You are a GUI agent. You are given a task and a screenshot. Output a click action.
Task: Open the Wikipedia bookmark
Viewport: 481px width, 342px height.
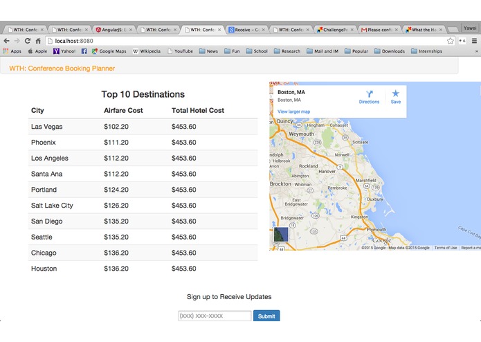tap(147, 51)
